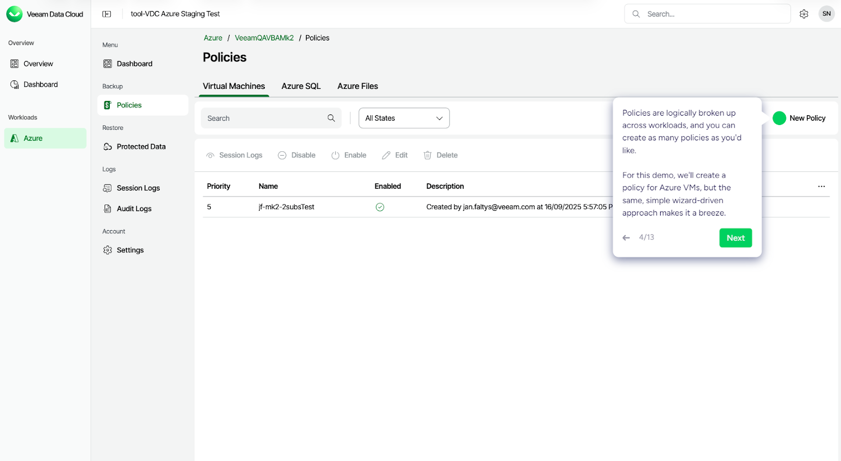
Task: Click the tool-VDC Azure Staging Test title
Action: point(175,14)
